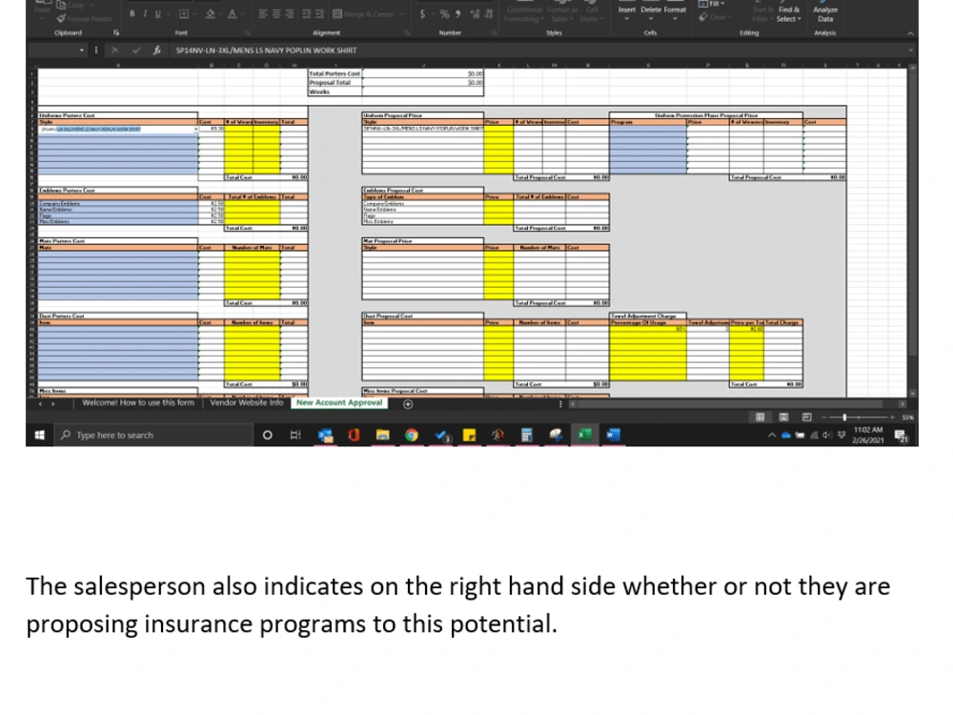Expand the formula bar chevron
The image size is (953, 715).
(x=910, y=51)
